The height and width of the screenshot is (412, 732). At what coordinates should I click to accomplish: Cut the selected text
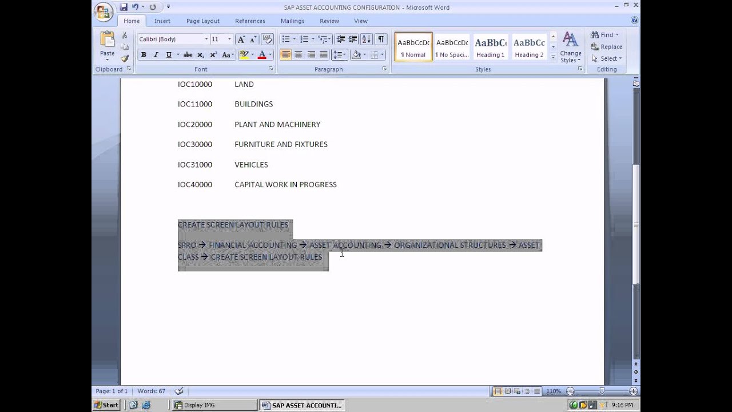tap(125, 35)
